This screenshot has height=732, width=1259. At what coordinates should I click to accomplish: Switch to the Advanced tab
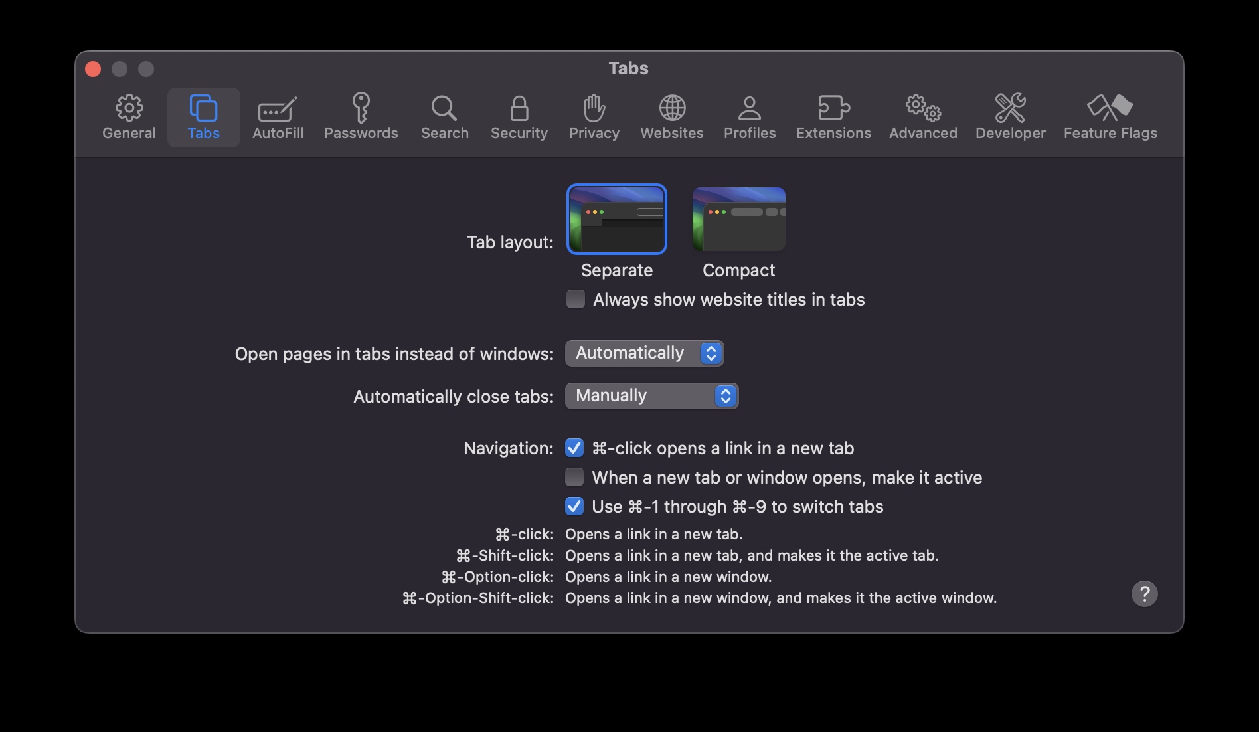(923, 118)
